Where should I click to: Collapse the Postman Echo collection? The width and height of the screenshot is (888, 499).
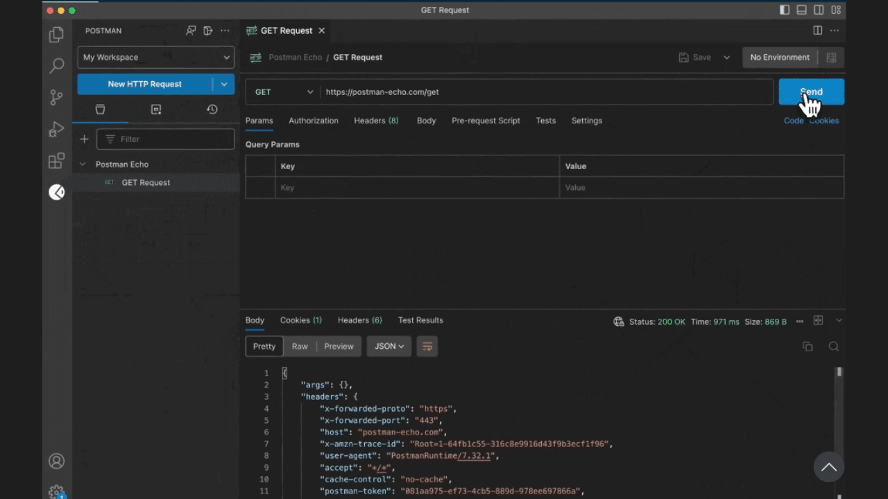83,164
